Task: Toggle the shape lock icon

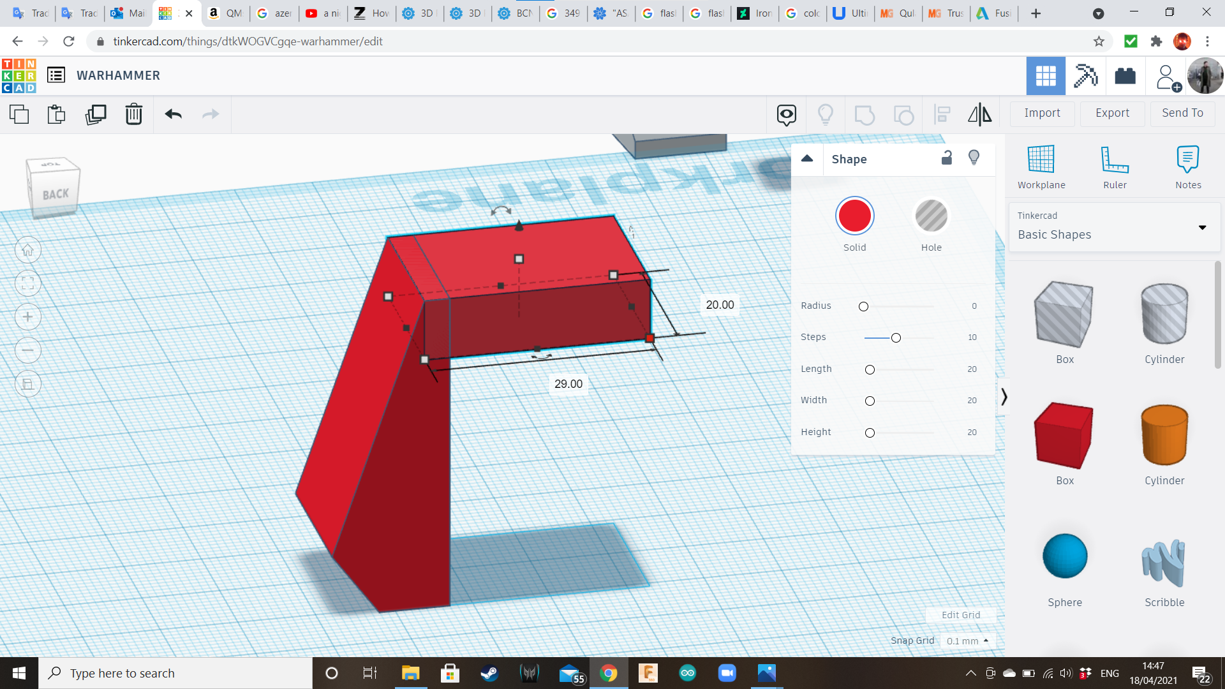Action: [947, 158]
